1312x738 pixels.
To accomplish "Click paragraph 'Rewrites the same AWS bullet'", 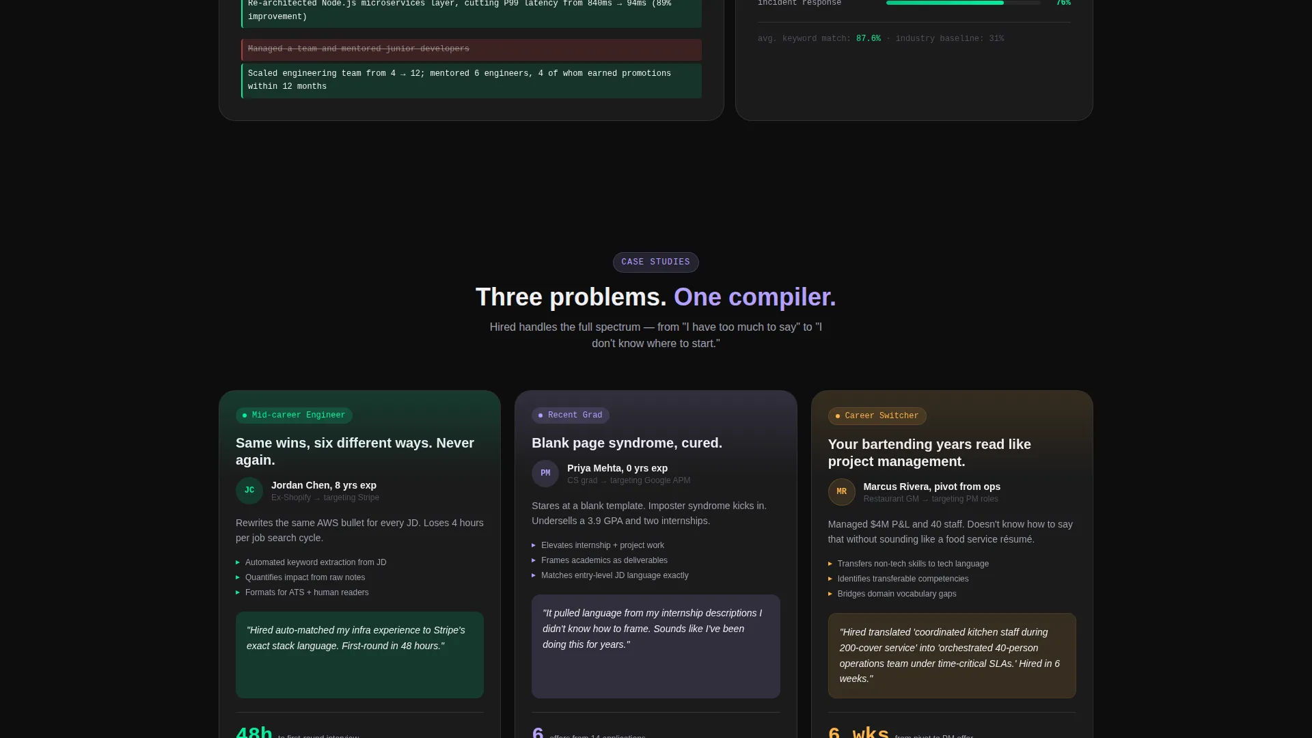I will pos(359,530).
